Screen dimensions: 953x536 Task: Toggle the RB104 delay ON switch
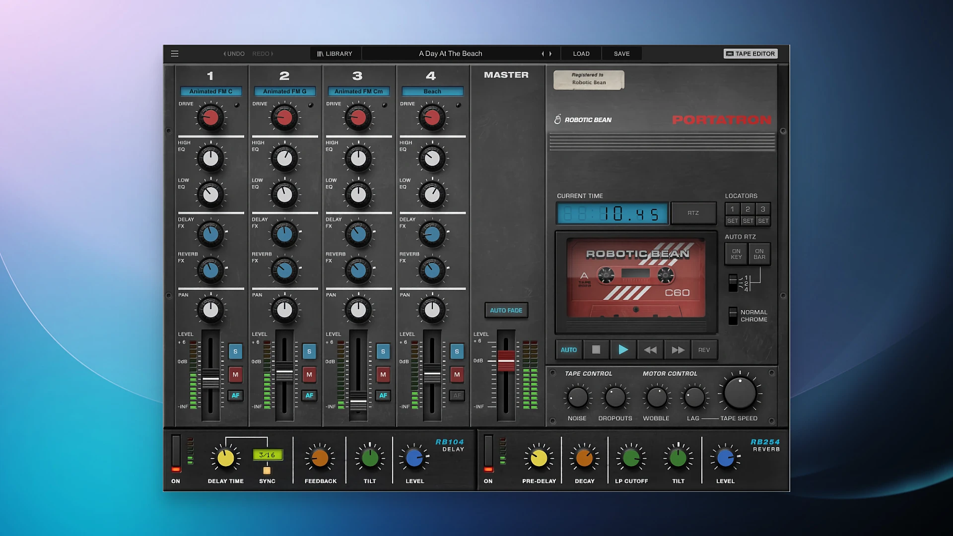click(176, 453)
